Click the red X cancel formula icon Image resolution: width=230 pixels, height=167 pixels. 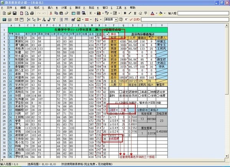click(x=126, y=20)
